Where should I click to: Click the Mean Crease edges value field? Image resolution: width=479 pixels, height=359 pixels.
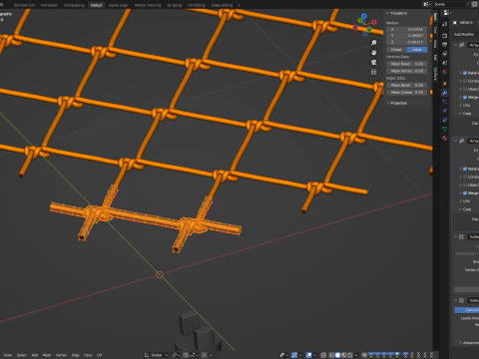(406, 92)
